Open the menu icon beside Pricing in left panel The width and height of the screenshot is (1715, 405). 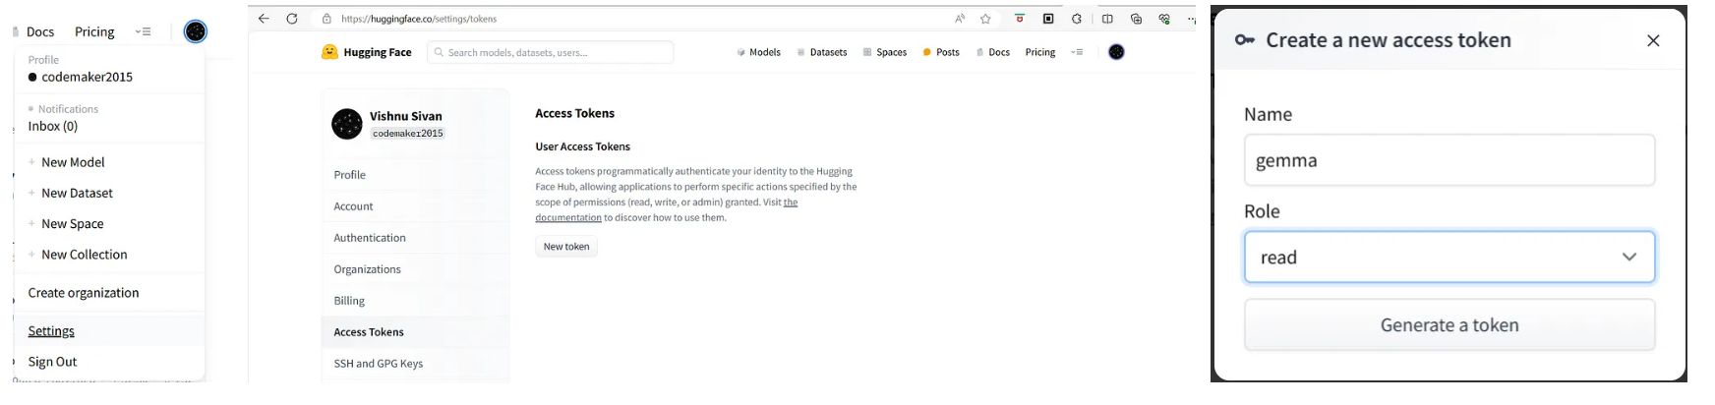click(144, 31)
